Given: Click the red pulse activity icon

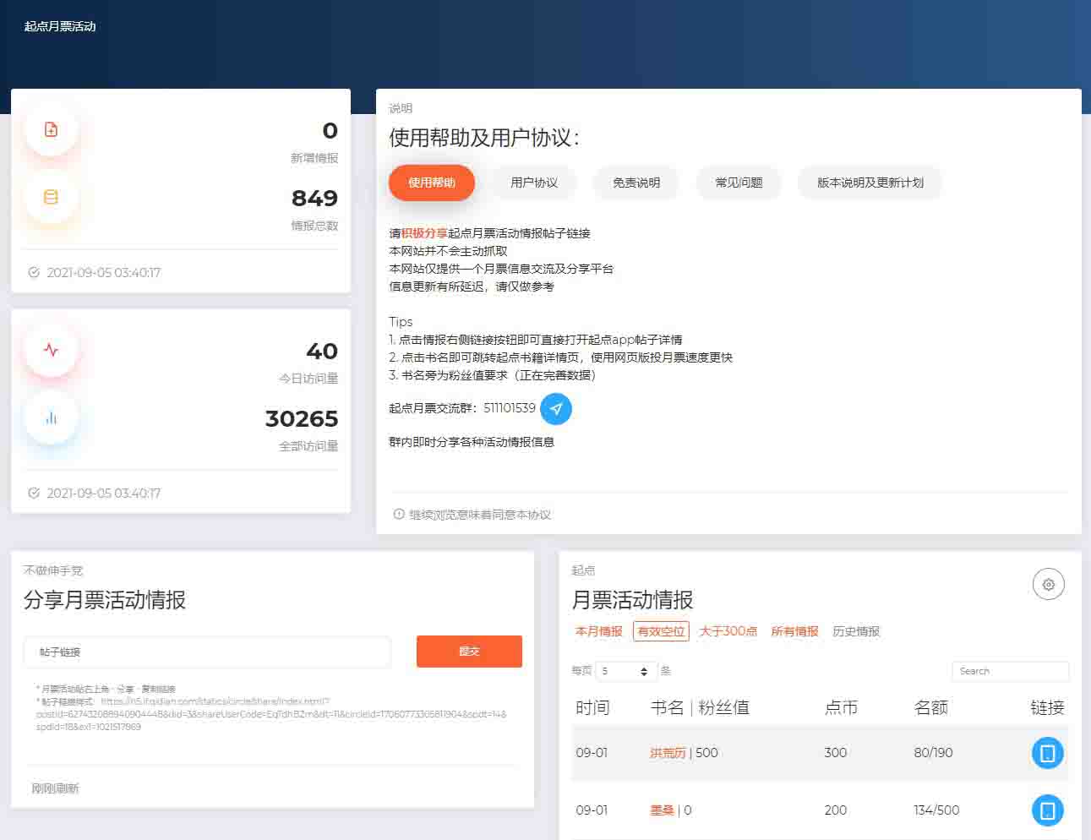Looking at the screenshot, I should click(52, 350).
